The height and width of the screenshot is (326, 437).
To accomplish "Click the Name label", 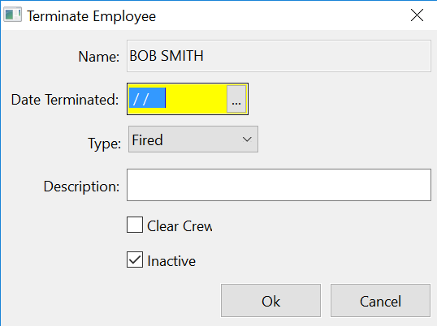I will (99, 57).
